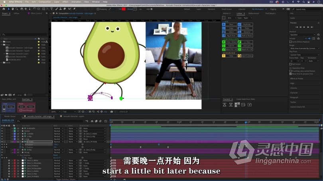Click the Limber Rename button
The image size is (323, 181).
(247, 32)
